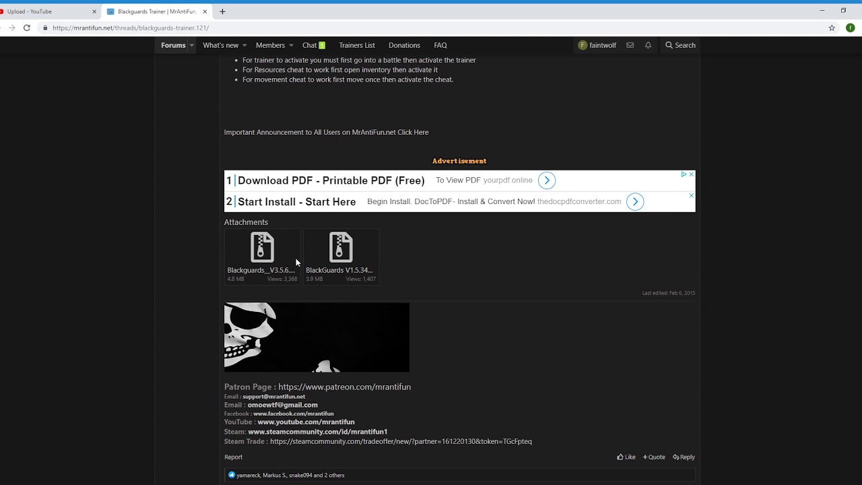This screenshot has width=862, height=485.
Task: Click the address bar URL field
Action: [431, 28]
